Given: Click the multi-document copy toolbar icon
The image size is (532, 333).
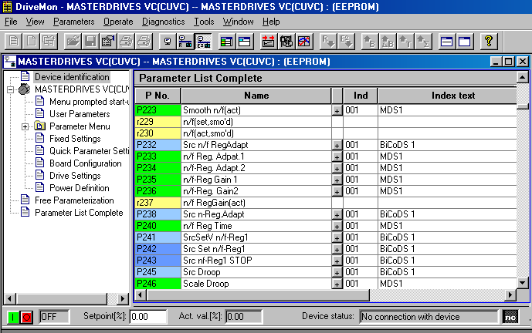Looking at the screenshot, I should [x=49, y=42].
